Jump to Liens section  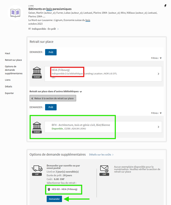[8, 80]
